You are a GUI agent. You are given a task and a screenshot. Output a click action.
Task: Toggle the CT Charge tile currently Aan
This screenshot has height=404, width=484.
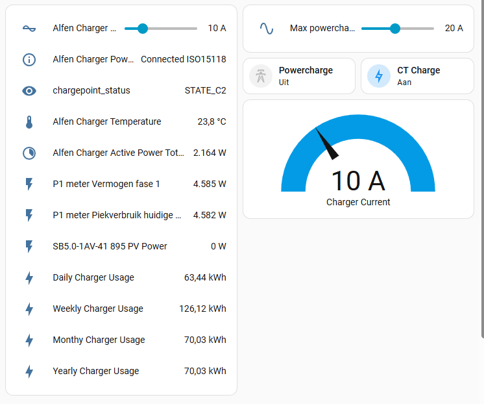(424, 76)
